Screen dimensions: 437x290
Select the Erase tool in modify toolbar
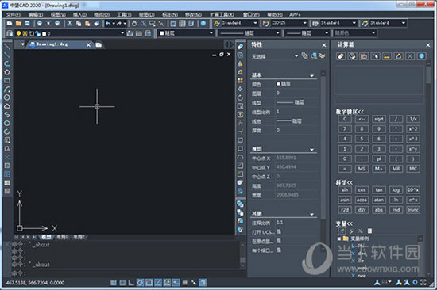tap(240, 47)
